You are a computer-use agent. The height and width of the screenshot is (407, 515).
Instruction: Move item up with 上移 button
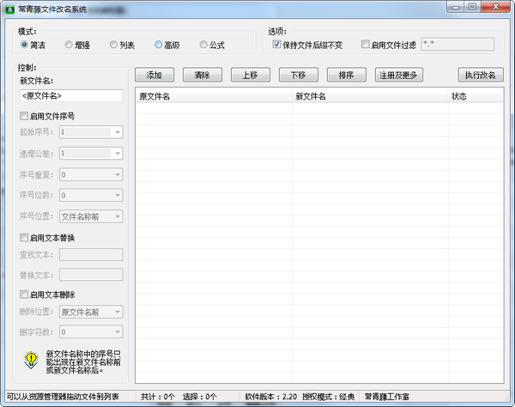(x=250, y=75)
